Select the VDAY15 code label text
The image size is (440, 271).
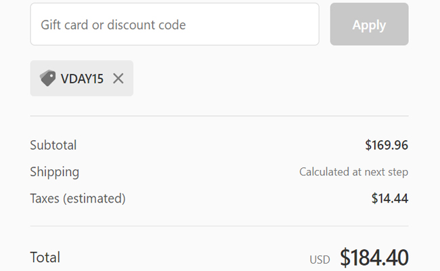(82, 79)
